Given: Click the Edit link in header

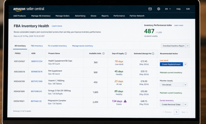Looking at the screenshot, I should click(188, 9).
